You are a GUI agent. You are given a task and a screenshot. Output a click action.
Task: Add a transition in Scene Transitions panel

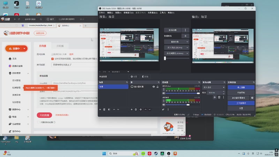click(214, 97)
